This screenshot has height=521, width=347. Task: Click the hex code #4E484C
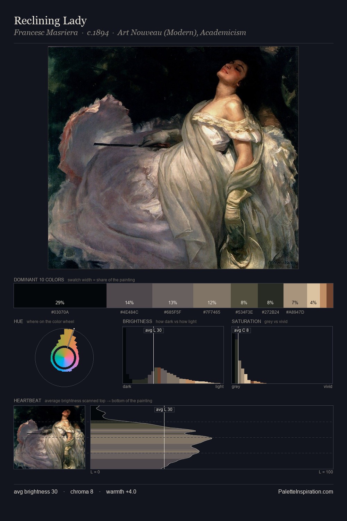129,312
